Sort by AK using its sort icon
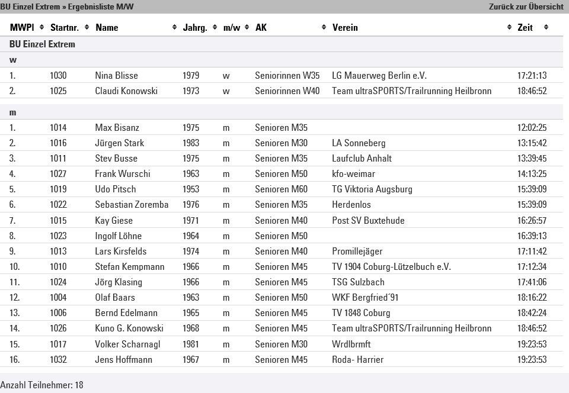This screenshot has width=569, height=393. pyautogui.click(x=324, y=27)
